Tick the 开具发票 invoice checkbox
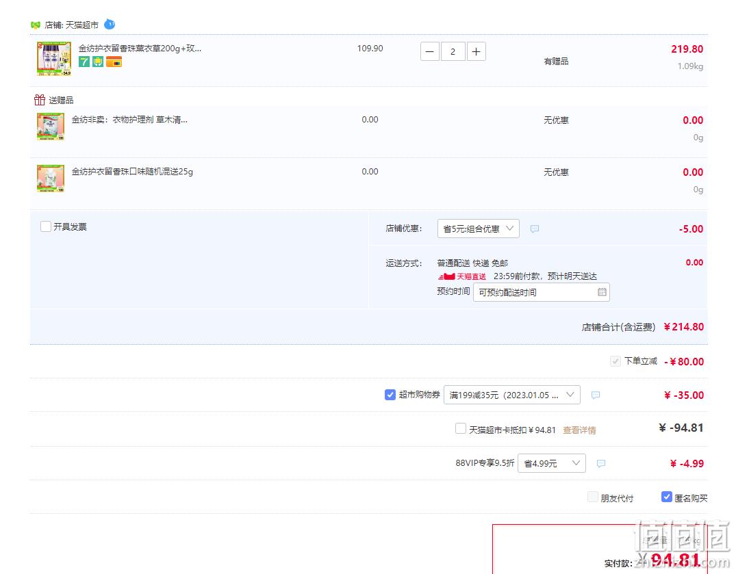 tap(46, 227)
